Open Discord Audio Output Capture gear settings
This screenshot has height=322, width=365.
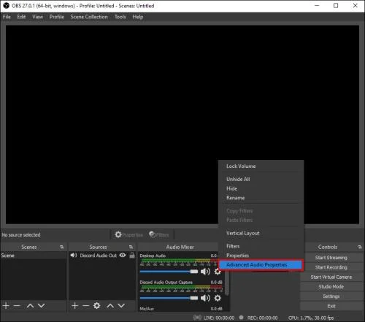pos(218,298)
